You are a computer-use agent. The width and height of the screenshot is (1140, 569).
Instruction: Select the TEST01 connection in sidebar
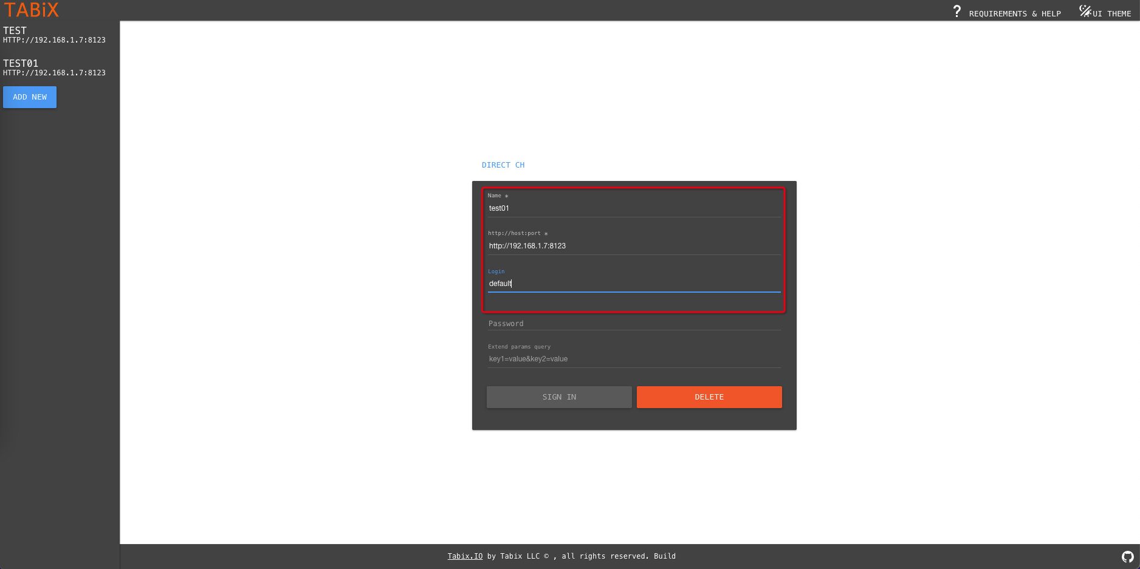click(54, 67)
